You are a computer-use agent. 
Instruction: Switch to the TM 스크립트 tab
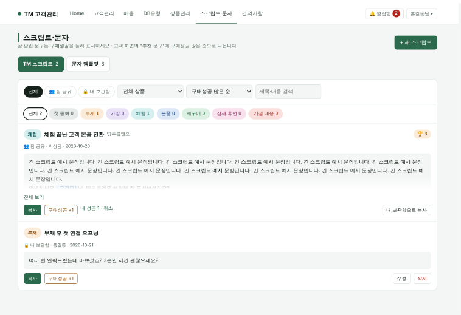(41, 64)
